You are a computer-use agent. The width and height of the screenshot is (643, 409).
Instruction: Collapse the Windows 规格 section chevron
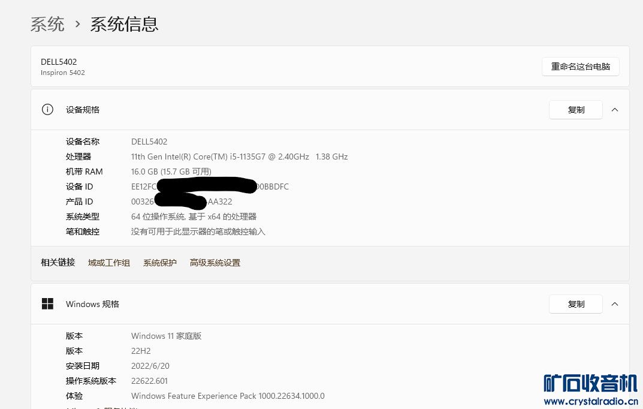pos(615,304)
